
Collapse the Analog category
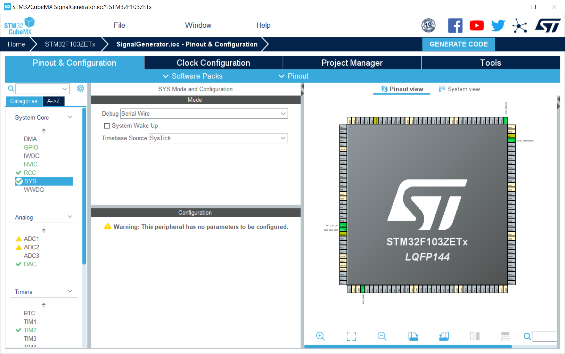click(x=70, y=217)
